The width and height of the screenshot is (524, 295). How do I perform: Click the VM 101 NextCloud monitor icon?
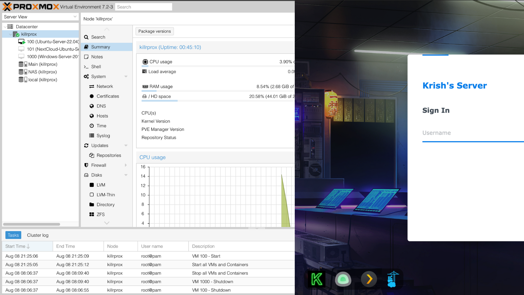pyautogui.click(x=21, y=49)
